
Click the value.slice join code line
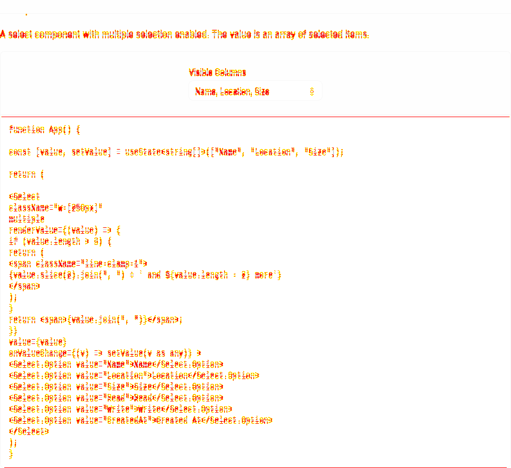point(145,275)
